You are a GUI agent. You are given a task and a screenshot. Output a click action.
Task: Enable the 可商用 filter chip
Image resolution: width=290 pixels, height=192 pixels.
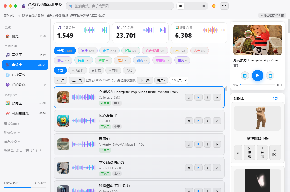coord(113,70)
